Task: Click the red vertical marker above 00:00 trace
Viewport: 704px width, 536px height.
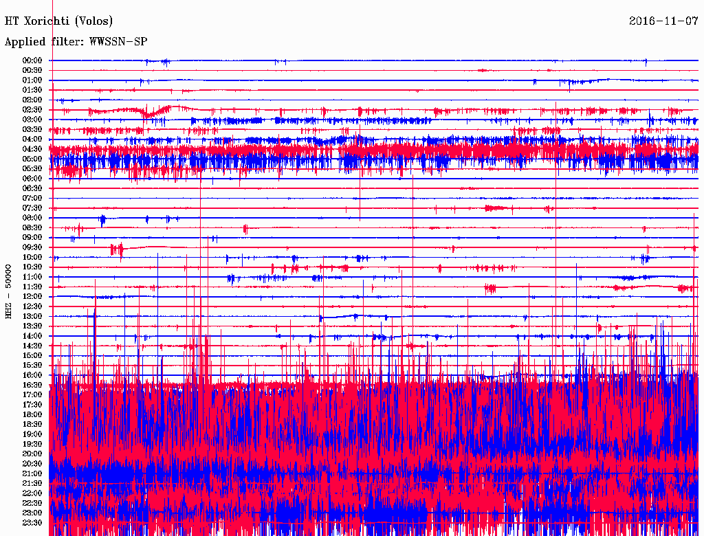Action: coord(52,27)
